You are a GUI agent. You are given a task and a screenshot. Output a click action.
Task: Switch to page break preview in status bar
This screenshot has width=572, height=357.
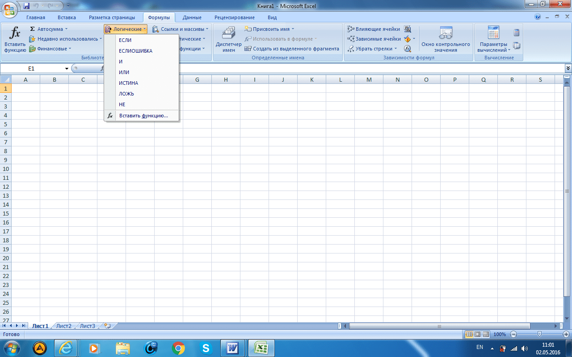tap(485, 334)
